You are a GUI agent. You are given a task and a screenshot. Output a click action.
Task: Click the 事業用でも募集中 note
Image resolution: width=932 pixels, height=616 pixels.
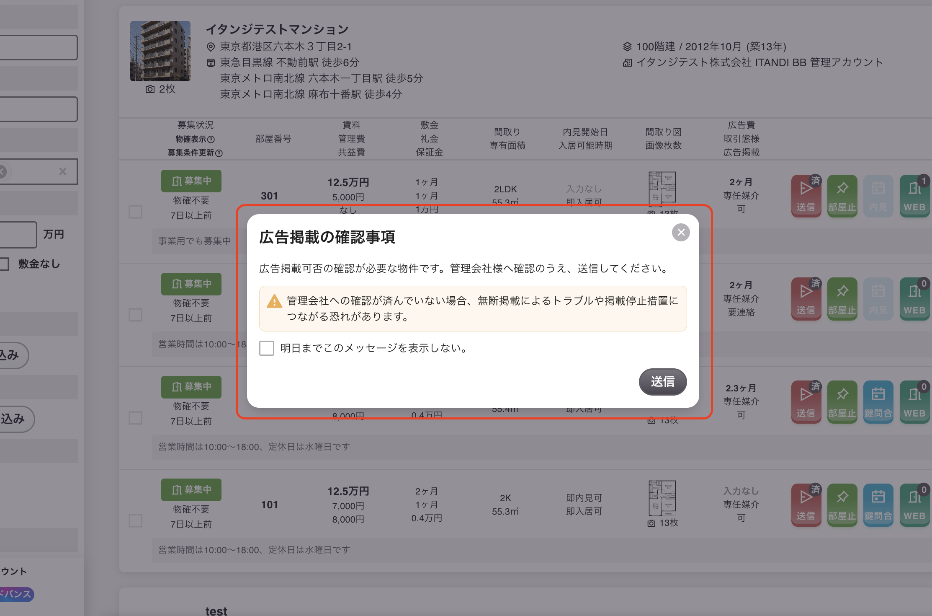point(195,241)
